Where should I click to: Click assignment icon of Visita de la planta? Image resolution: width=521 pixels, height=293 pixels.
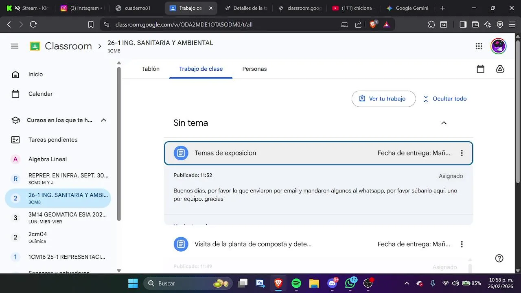point(181,244)
